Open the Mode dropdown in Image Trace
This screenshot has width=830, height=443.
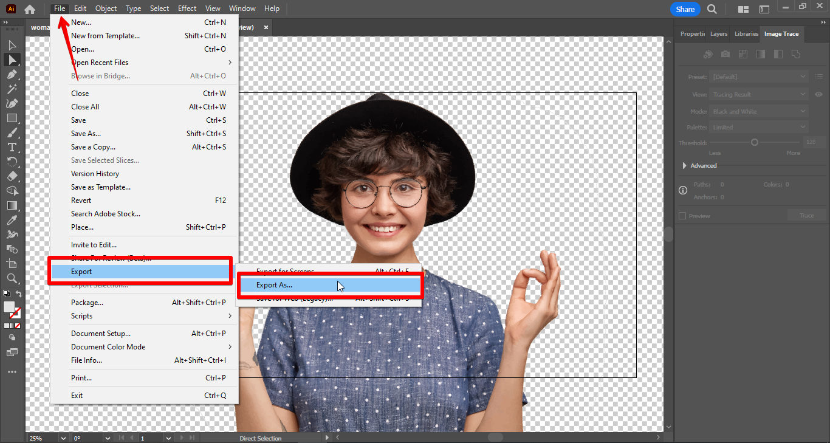click(x=758, y=111)
